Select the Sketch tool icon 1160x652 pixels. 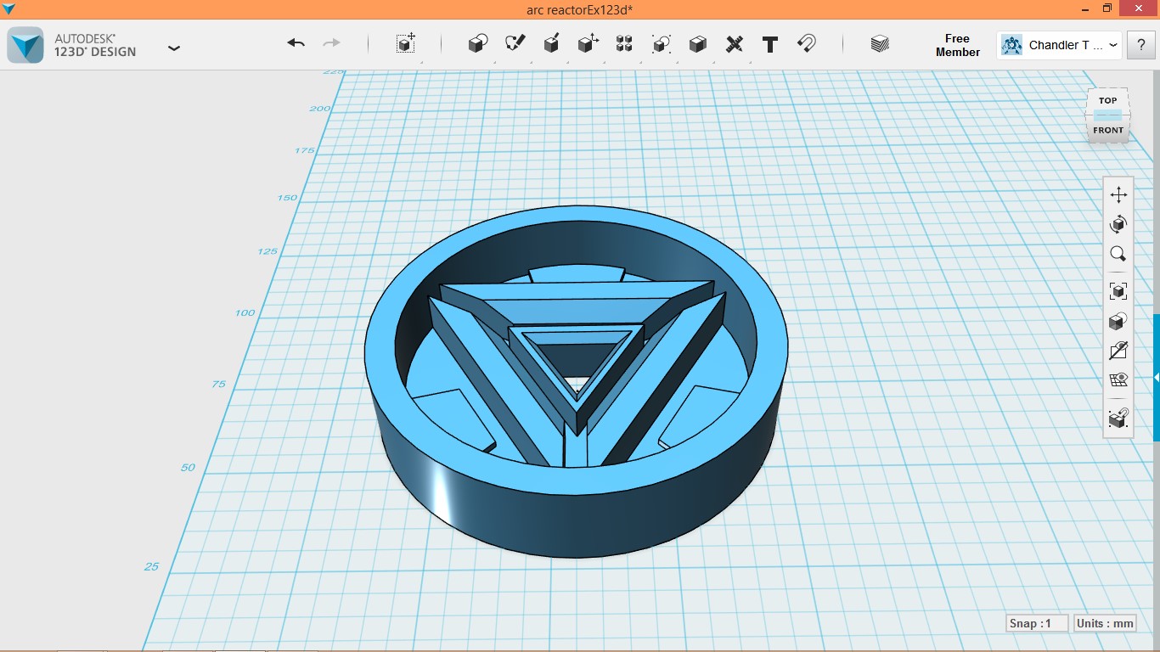[515, 43]
